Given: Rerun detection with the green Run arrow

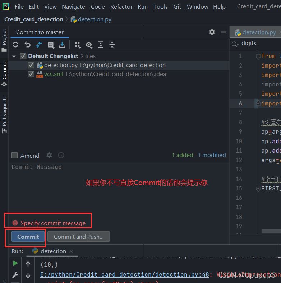Looking at the screenshot, I should [15, 264].
